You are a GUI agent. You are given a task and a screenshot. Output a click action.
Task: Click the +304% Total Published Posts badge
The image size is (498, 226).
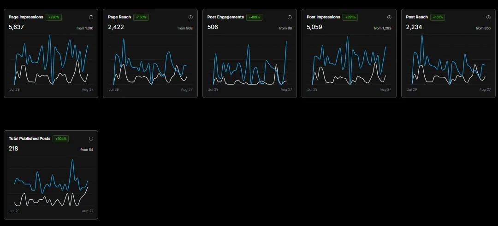(61, 139)
